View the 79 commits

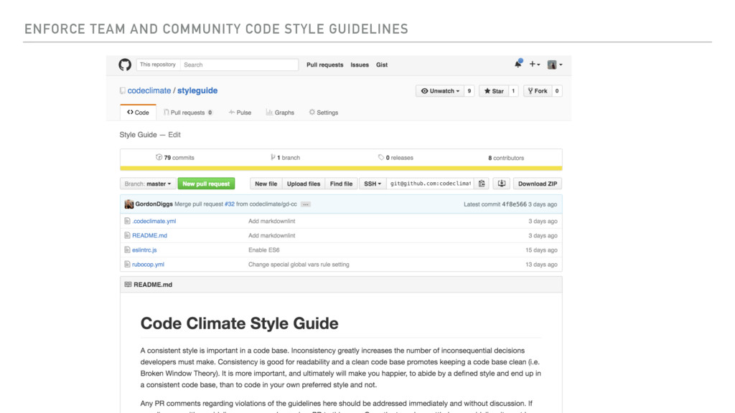175,158
